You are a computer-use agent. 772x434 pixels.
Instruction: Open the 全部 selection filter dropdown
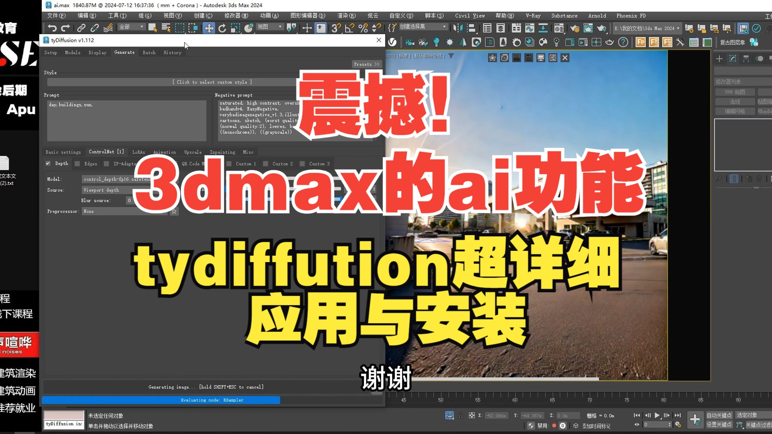[x=131, y=27]
